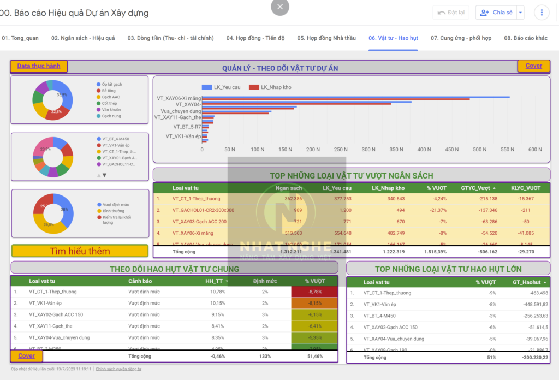The height and width of the screenshot is (380, 559).
Task: Click the top-right Cover link
Action: (533, 66)
